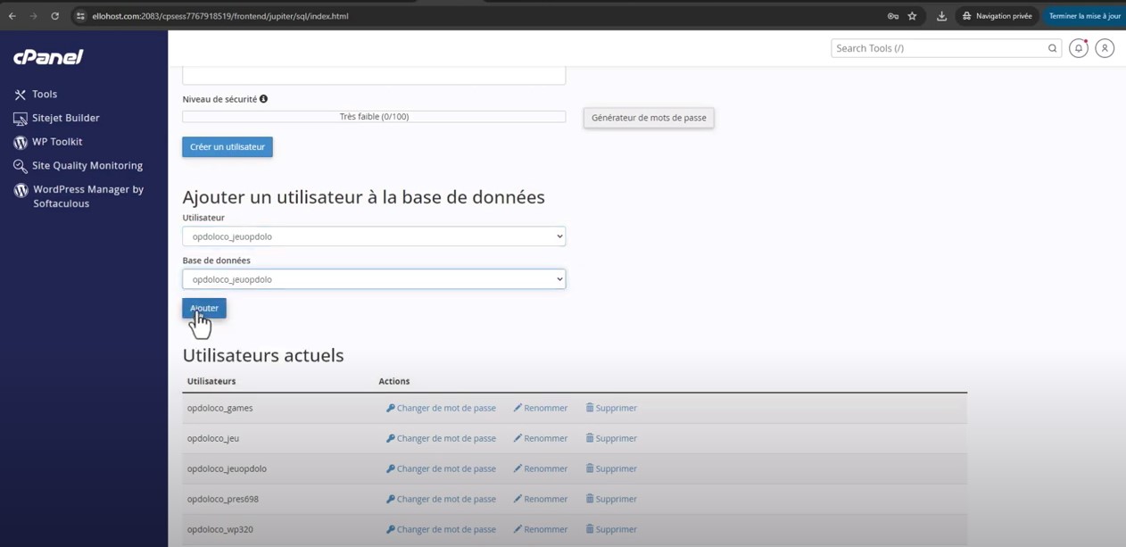Viewport: 1126px width, 547px height.
Task: Click the cPanel logo
Action: 48,57
